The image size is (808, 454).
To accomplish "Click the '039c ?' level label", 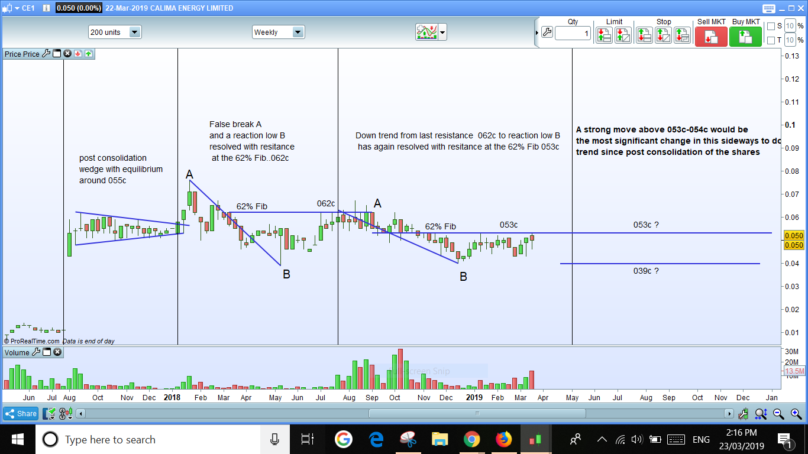I will 646,271.
